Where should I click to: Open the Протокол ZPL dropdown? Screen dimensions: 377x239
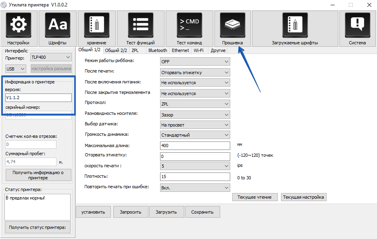[x=195, y=104]
